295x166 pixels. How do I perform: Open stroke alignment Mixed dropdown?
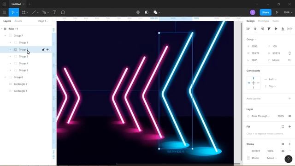pyautogui.click(x=272, y=158)
